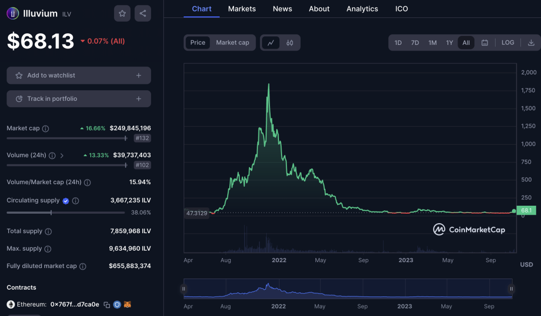The image size is (541, 316).
Task: Set the chart range to 7D
Action: (x=415, y=43)
